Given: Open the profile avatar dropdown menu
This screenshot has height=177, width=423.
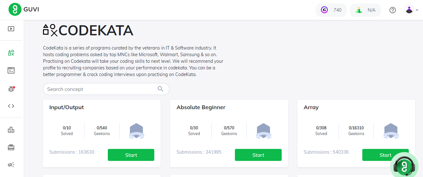Looking at the screenshot, I should (412, 10).
